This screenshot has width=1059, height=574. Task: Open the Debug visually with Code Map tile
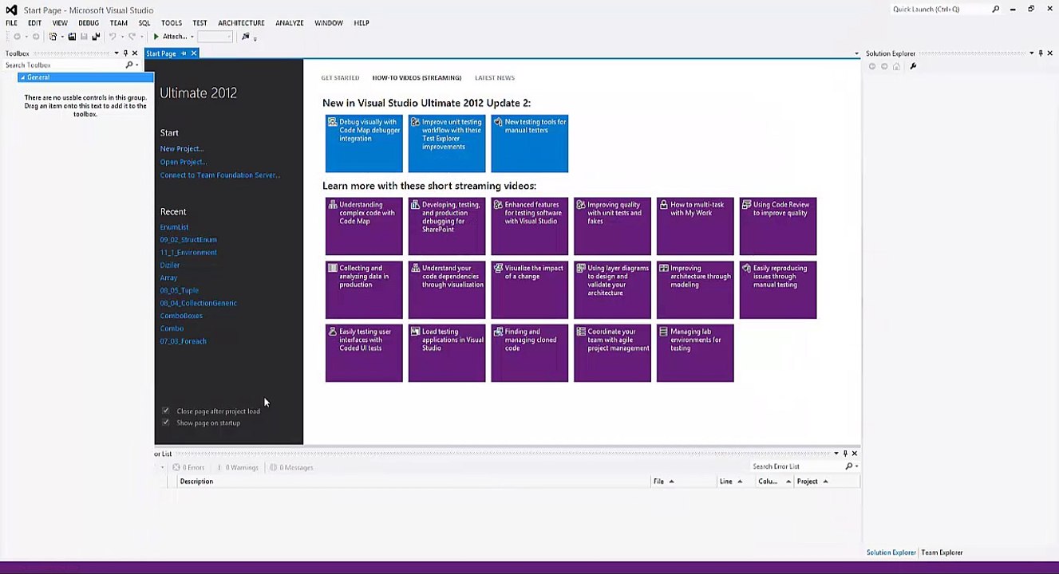pos(364,143)
